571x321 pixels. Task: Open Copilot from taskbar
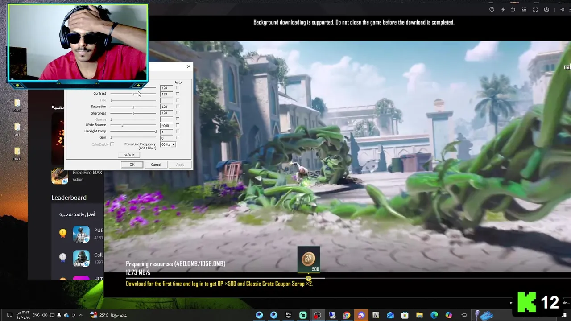click(449, 315)
